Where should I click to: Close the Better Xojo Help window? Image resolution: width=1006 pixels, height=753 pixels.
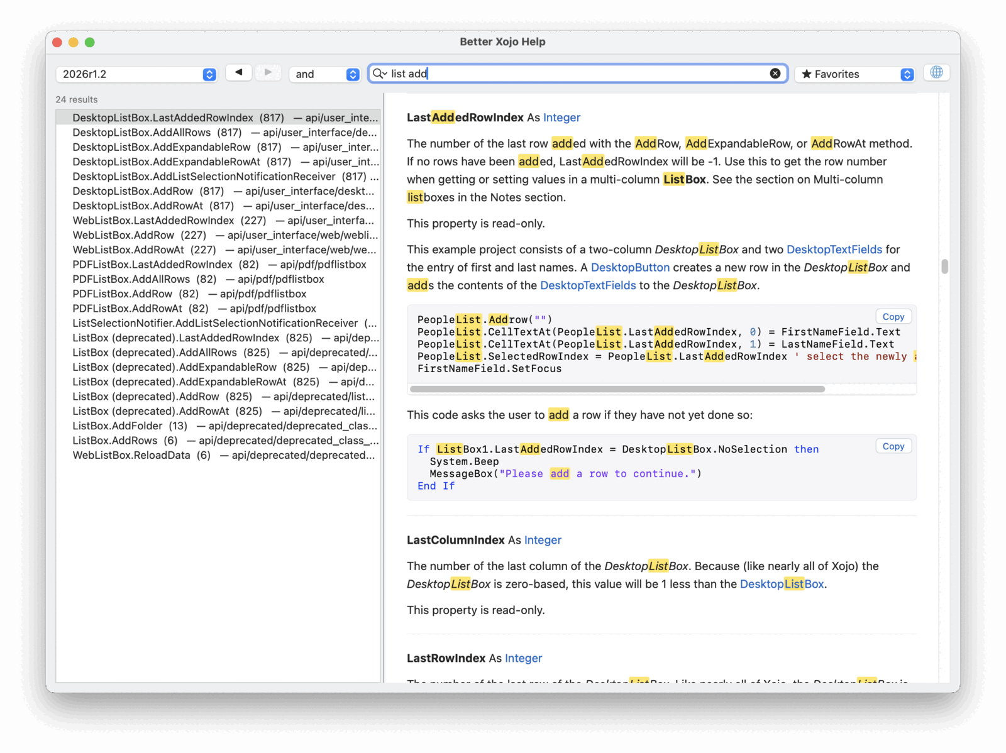click(57, 42)
